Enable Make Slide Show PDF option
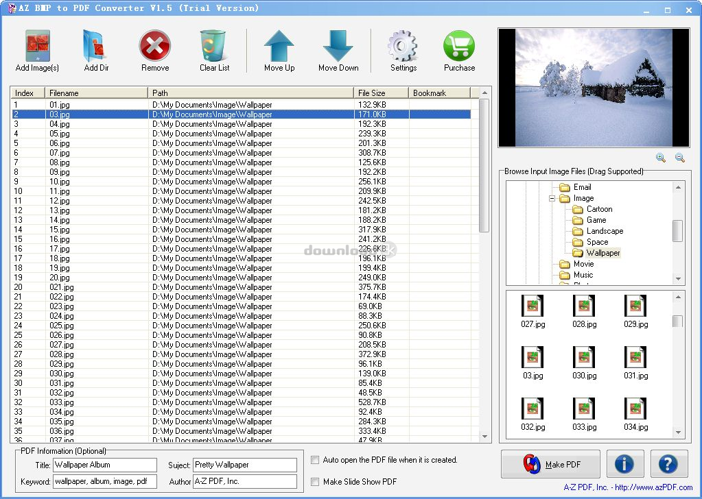 pos(315,482)
